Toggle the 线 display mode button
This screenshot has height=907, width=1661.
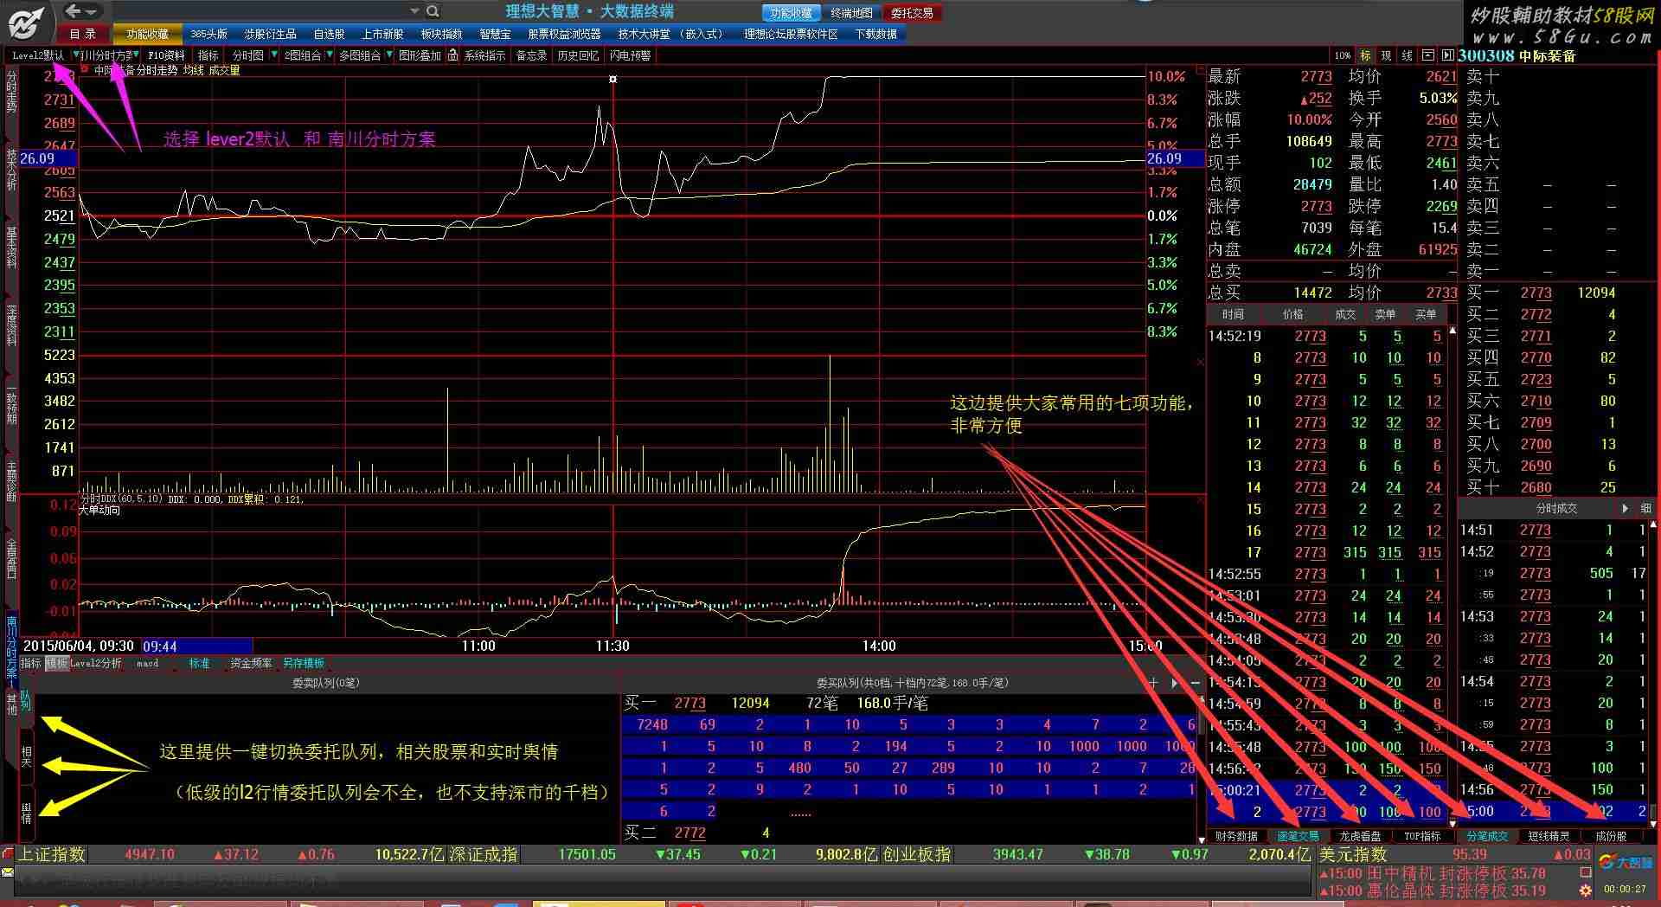pyautogui.click(x=1407, y=55)
